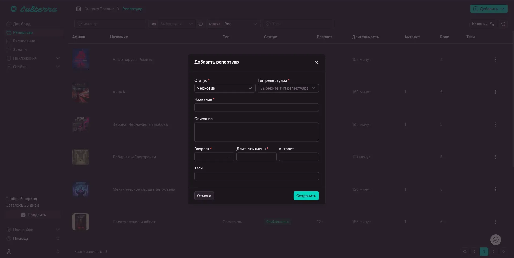This screenshot has height=258, width=514.
Task: Open the Репертуар sidebar item
Action: pyautogui.click(x=34, y=32)
